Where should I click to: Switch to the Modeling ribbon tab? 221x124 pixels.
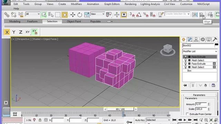[15, 21]
